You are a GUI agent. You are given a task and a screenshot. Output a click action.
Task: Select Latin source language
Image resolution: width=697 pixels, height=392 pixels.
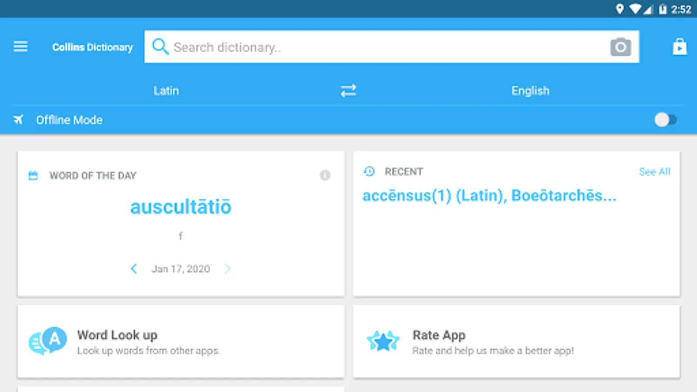166,91
